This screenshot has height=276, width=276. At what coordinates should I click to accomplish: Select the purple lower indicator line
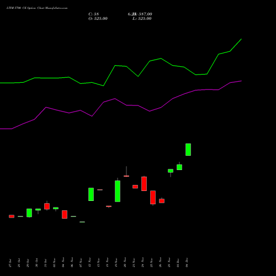point(121,105)
